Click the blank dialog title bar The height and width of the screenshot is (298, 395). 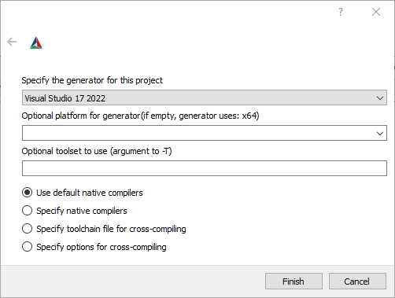pyautogui.click(x=168, y=12)
